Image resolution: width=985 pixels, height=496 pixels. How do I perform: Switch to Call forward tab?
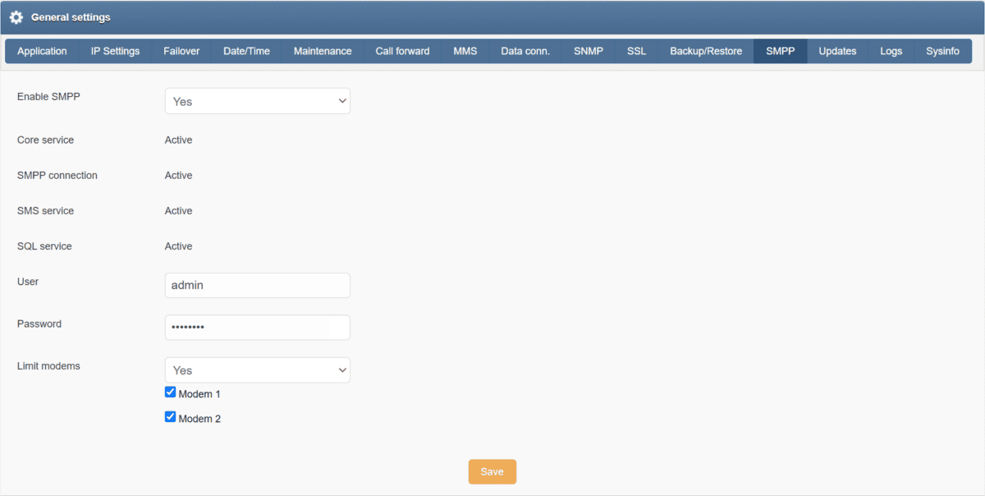[402, 51]
